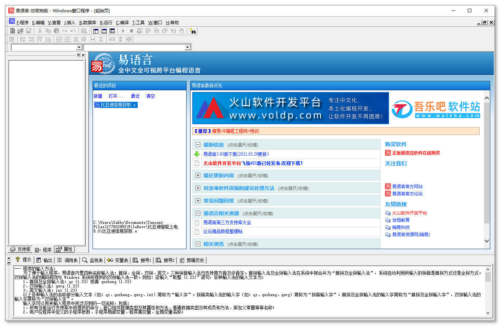Click the window preview form icon in second toolbar

(12, 39)
